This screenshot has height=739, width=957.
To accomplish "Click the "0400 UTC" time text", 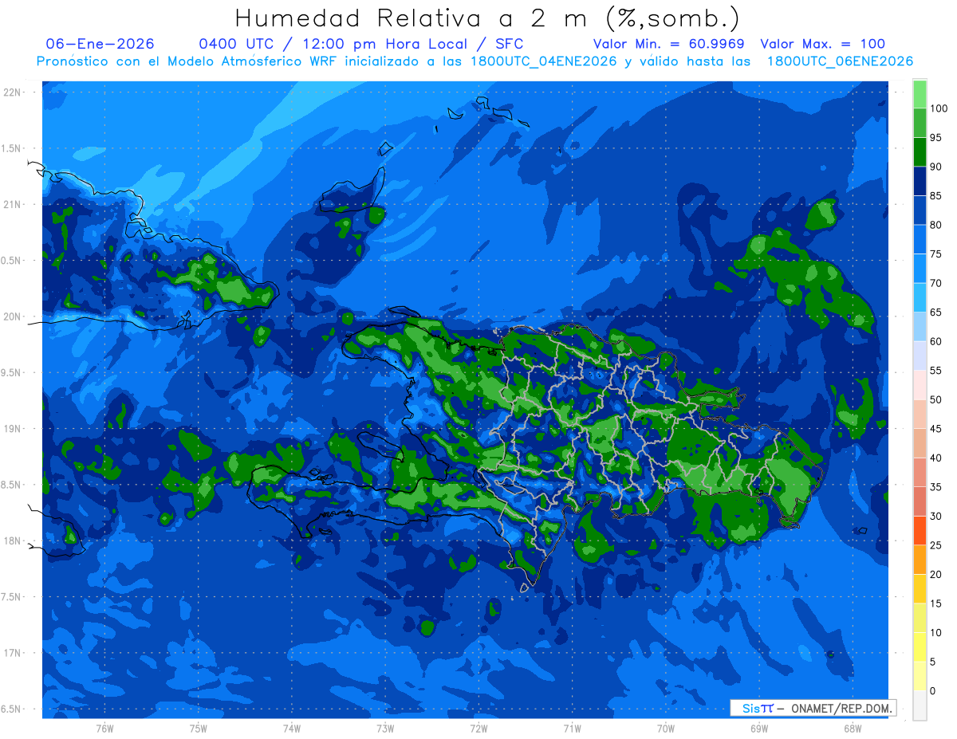I will pyautogui.click(x=237, y=44).
